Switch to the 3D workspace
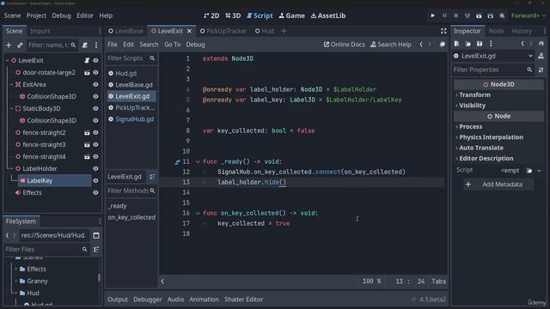550x309 pixels. (x=233, y=15)
